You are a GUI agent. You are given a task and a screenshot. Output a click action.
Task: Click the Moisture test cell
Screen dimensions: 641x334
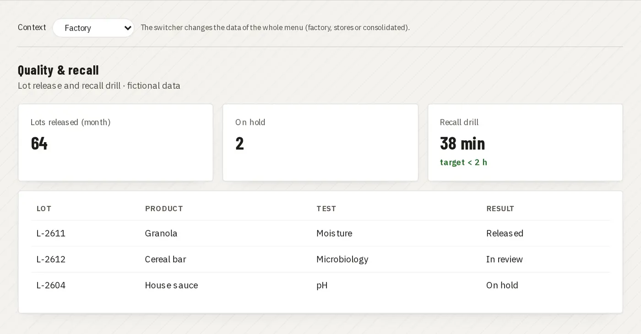tap(334, 233)
